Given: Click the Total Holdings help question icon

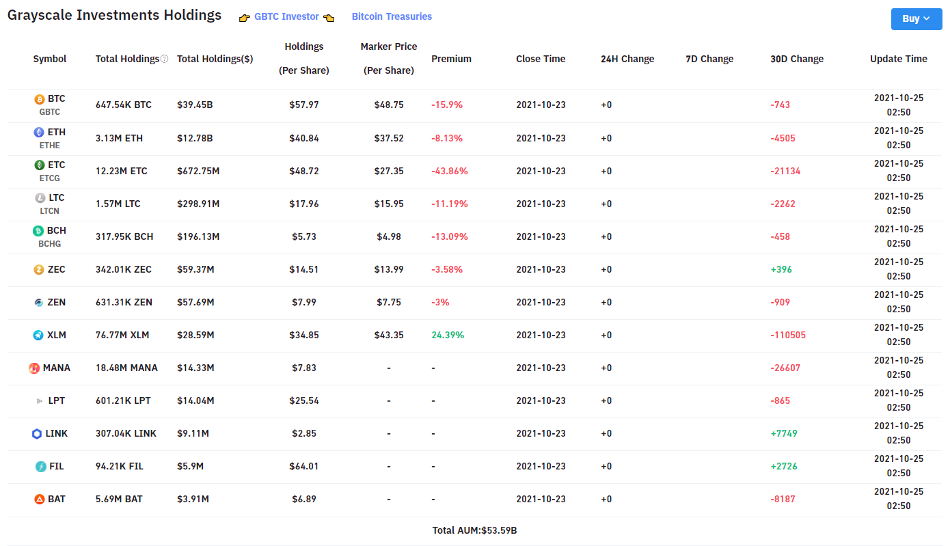Looking at the screenshot, I should pyautogui.click(x=164, y=59).
